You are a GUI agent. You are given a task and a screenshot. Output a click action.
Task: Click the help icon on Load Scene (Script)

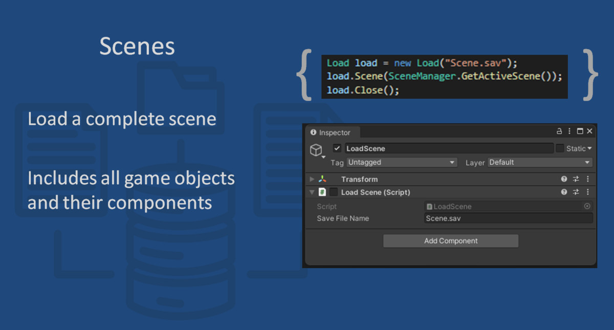point(563,191)
